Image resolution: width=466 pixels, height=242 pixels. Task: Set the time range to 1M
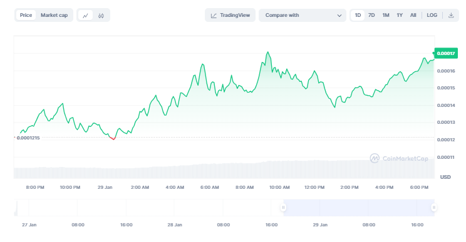[x=386, y=15]
